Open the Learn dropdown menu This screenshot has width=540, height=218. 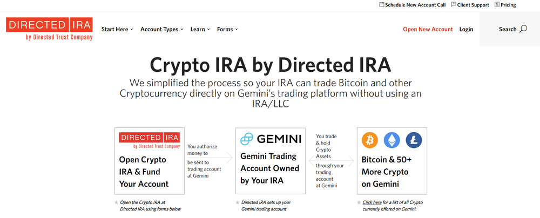click(200, 29)
